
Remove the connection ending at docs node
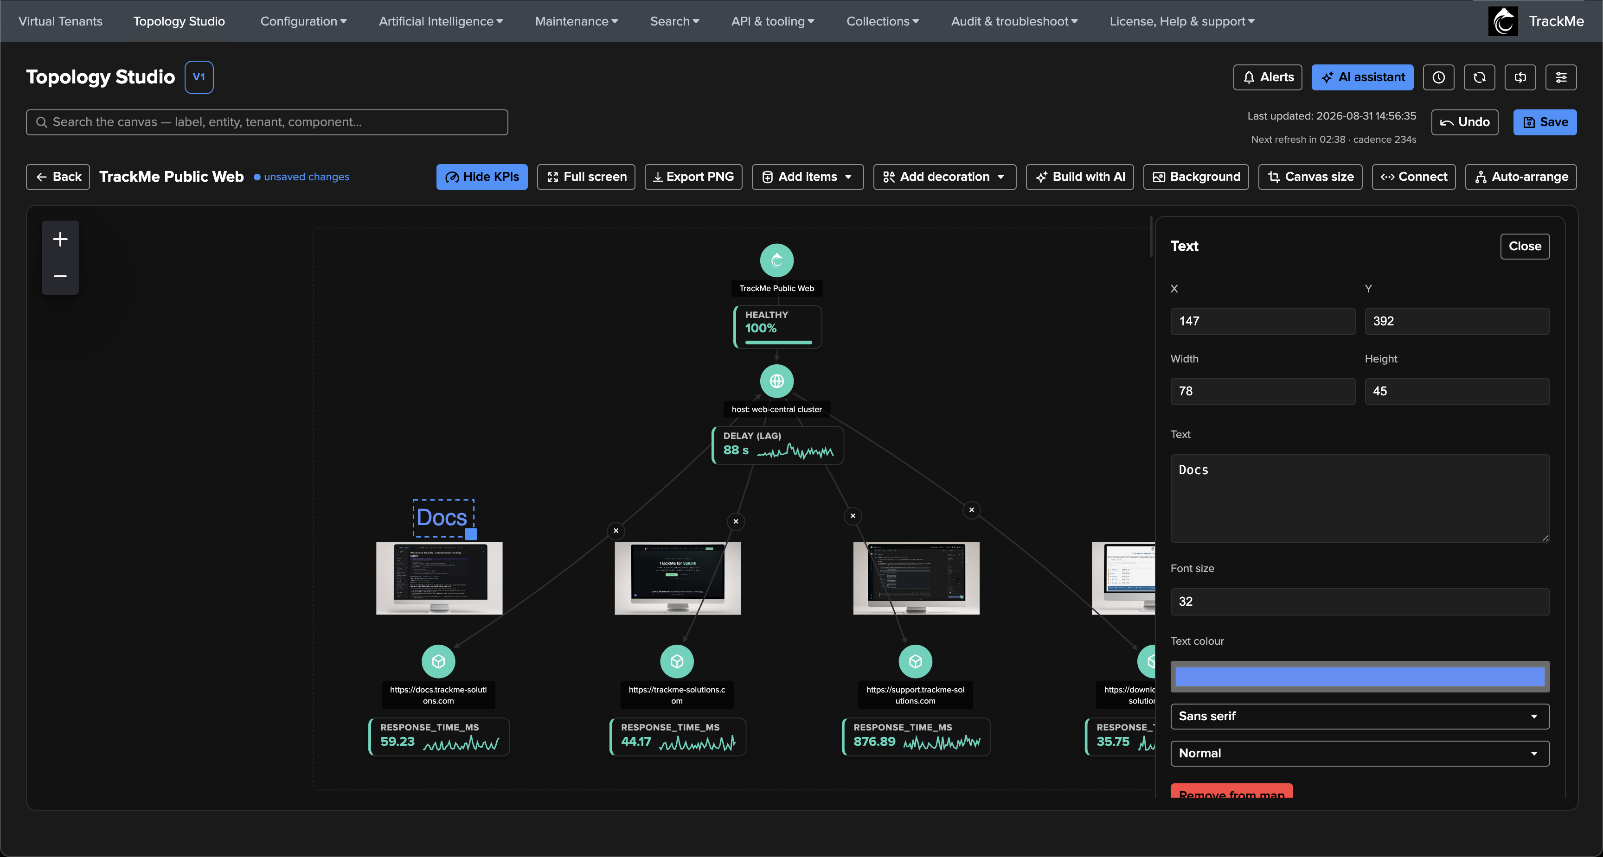(x=616, y=531)
